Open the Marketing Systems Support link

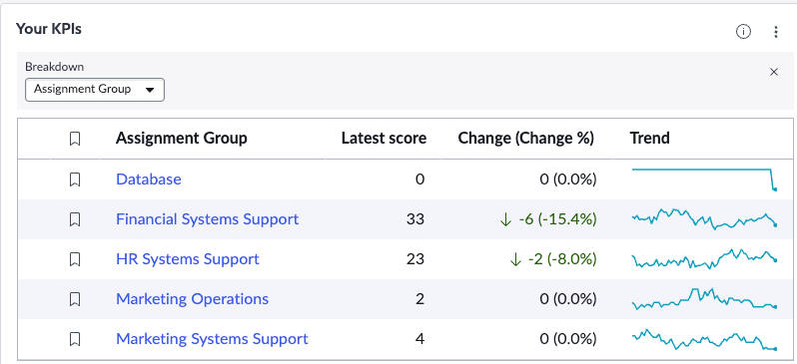(212, 339)
